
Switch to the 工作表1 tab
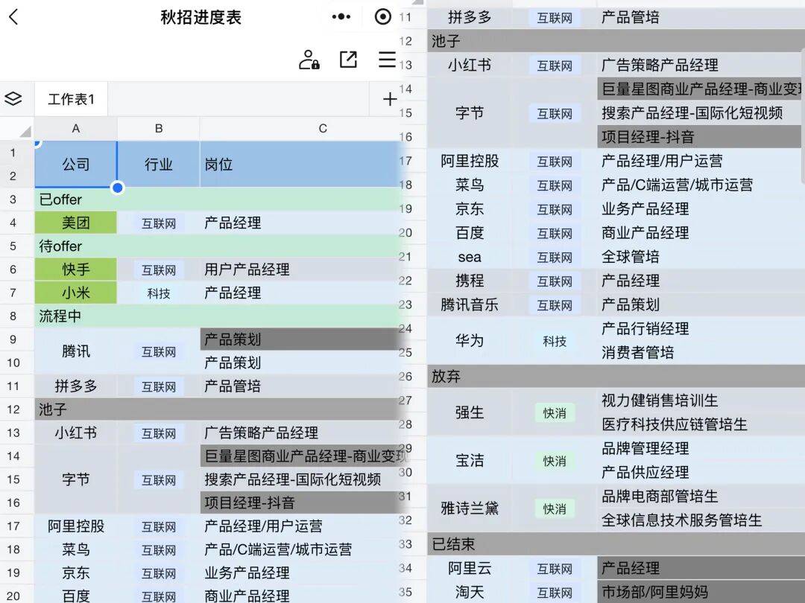tap(69, 98)
